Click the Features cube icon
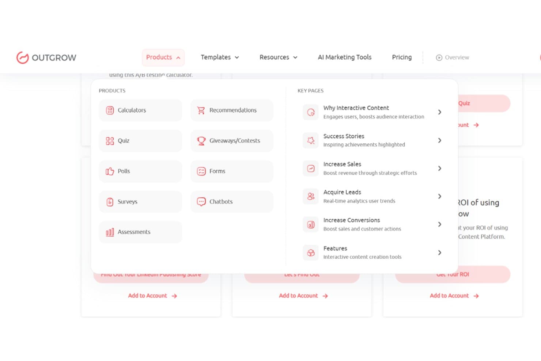 [x=311, y=253]
